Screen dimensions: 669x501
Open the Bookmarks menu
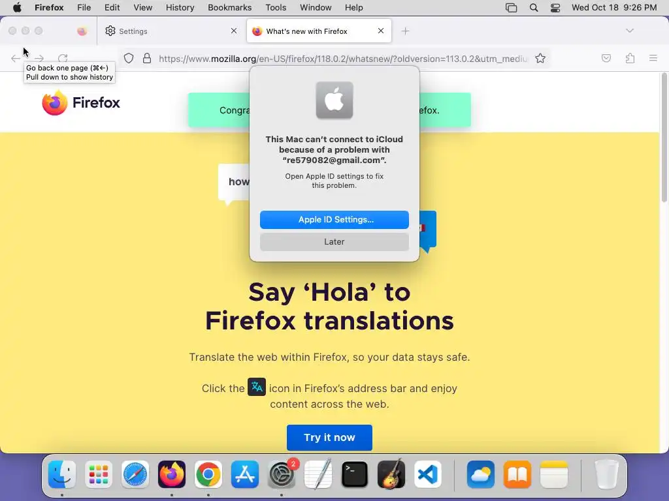(x=229, y=8)
